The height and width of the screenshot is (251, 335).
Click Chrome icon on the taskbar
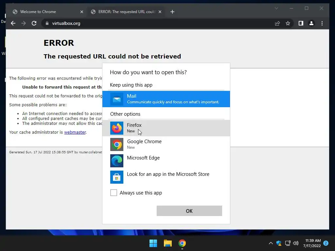point(182,243)
